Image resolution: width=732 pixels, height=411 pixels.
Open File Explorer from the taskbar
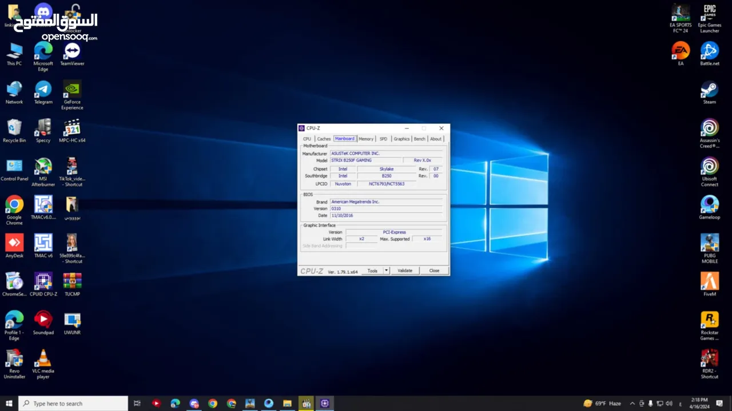tap(287, 404)
